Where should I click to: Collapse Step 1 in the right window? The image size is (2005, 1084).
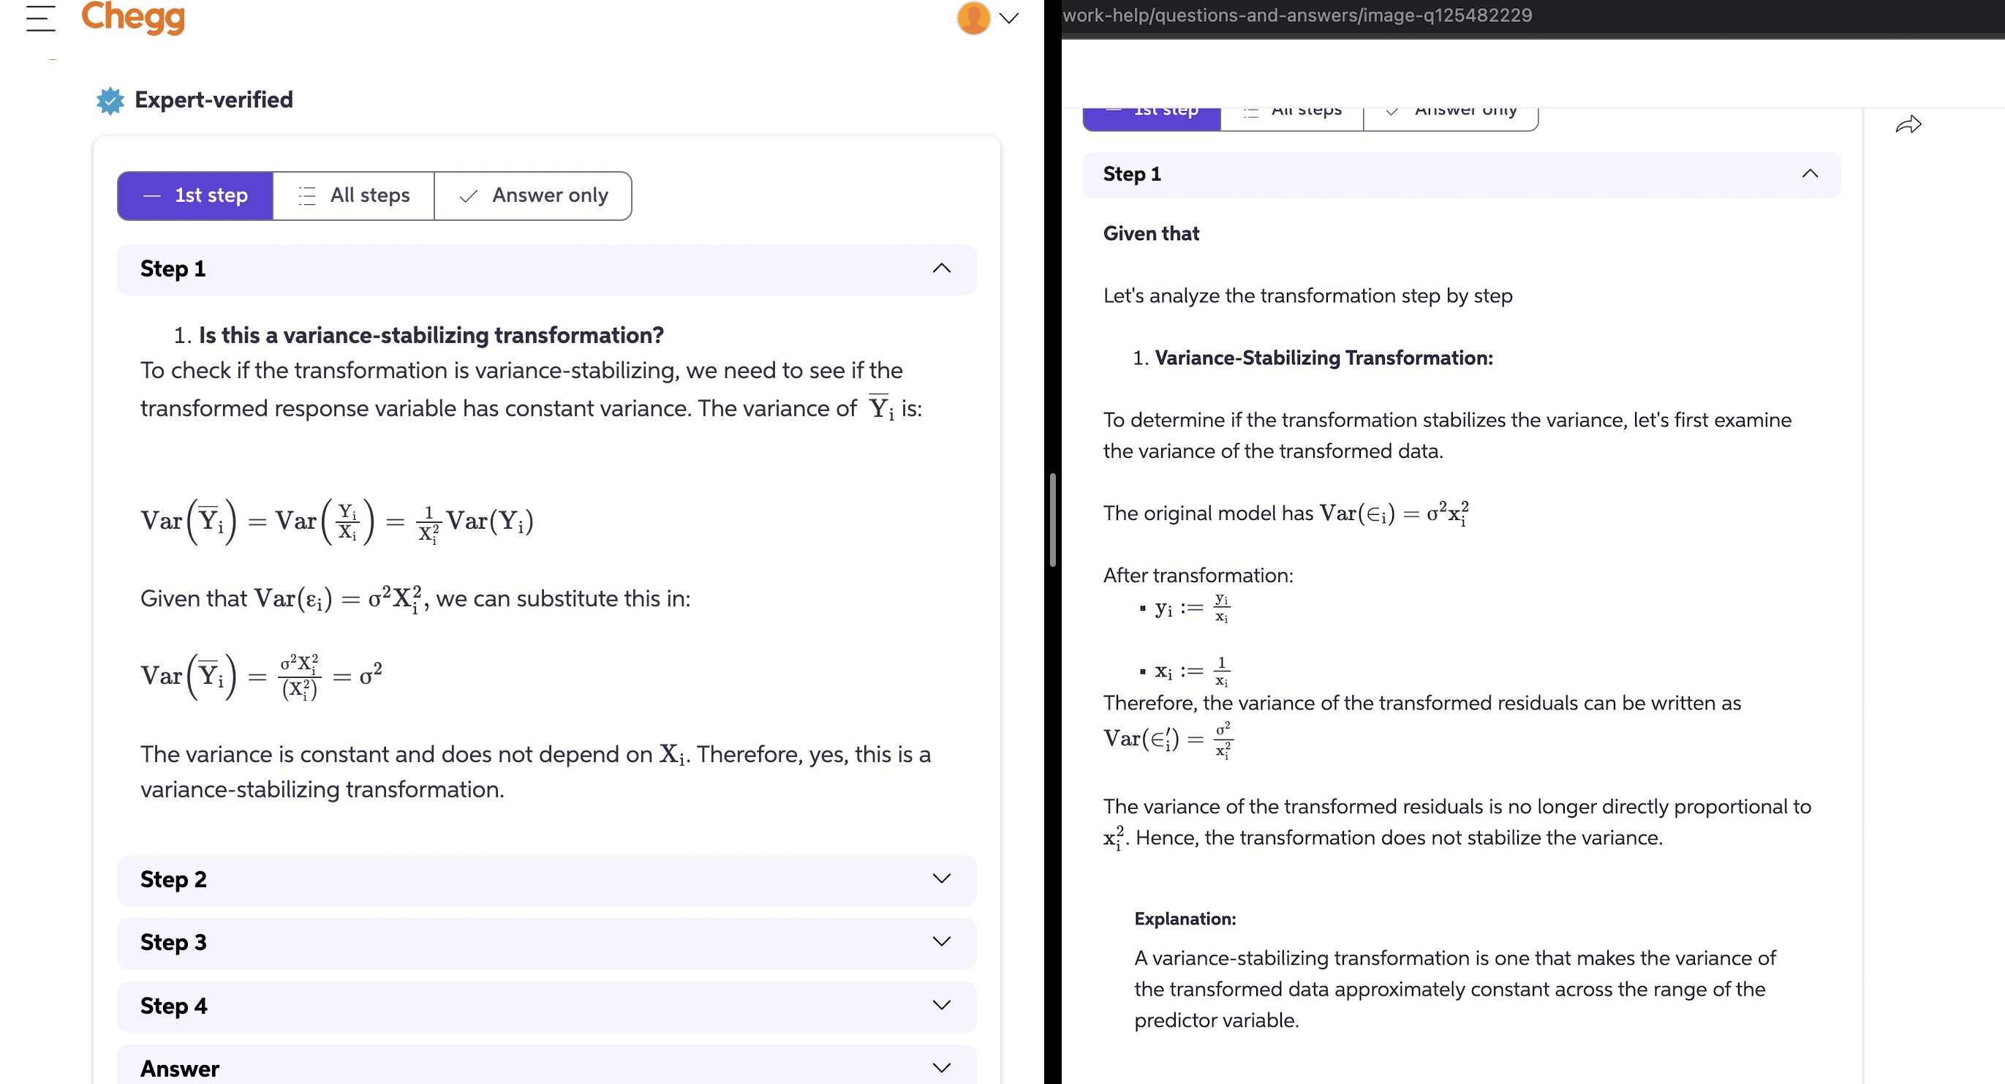(1461, 174)
